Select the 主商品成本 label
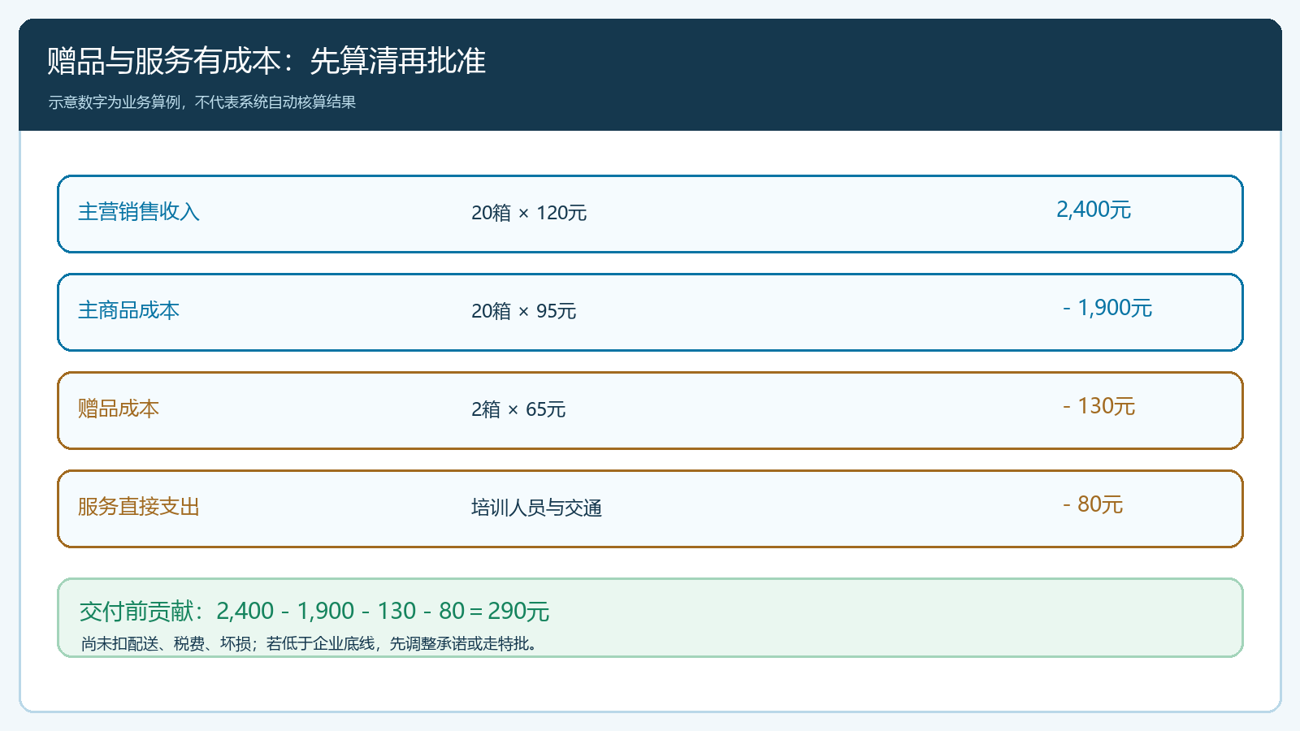Screen dimensions: 1300x731 click(128, 310)
